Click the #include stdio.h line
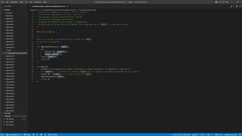This screenshot has width=242, height=136. [46, 32]
